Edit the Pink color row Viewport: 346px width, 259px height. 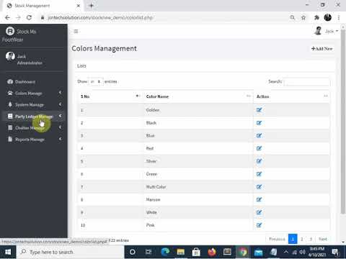(259, 225)
